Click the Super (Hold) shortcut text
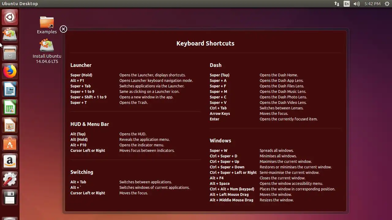392x220 pixels. pos(81,75)
